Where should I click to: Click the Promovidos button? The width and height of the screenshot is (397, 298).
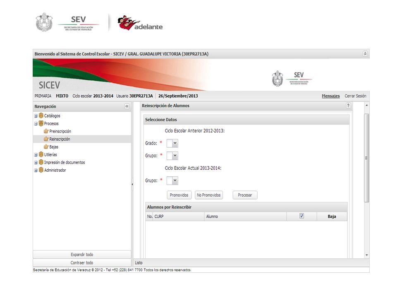[179, 195]
